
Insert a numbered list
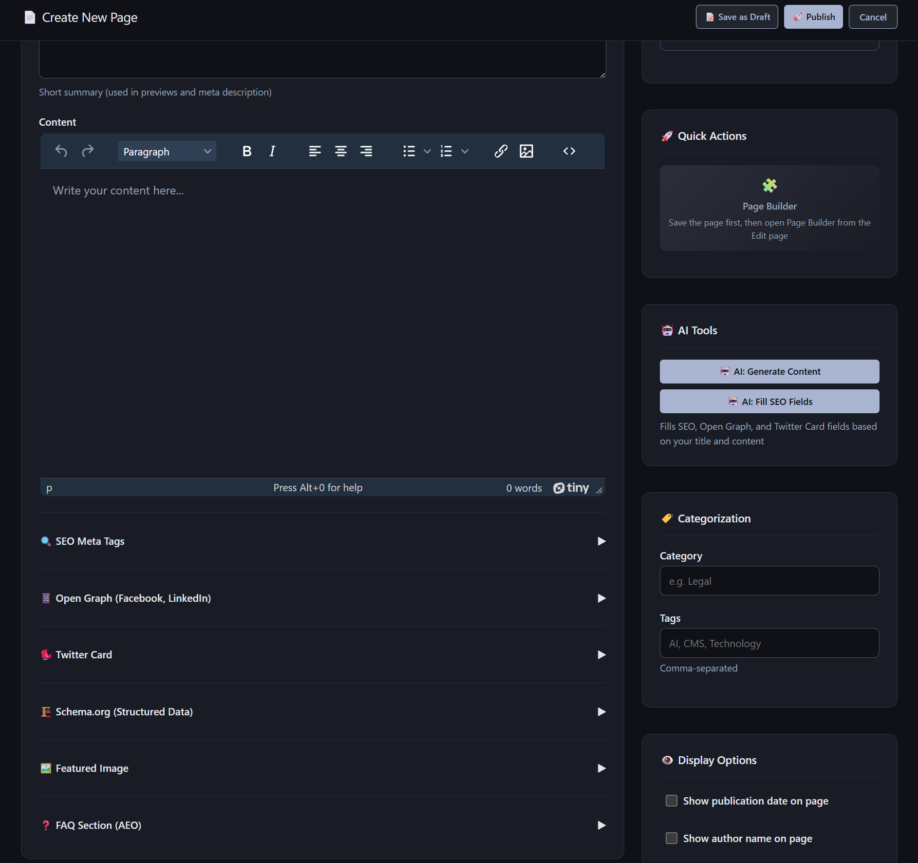pos(446,151)
